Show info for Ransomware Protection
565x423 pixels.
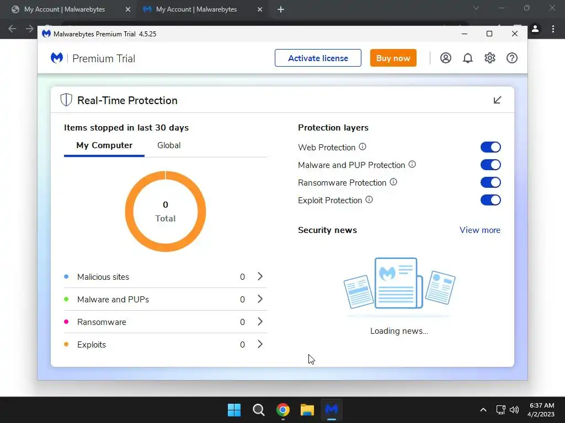tap(393, 182)
